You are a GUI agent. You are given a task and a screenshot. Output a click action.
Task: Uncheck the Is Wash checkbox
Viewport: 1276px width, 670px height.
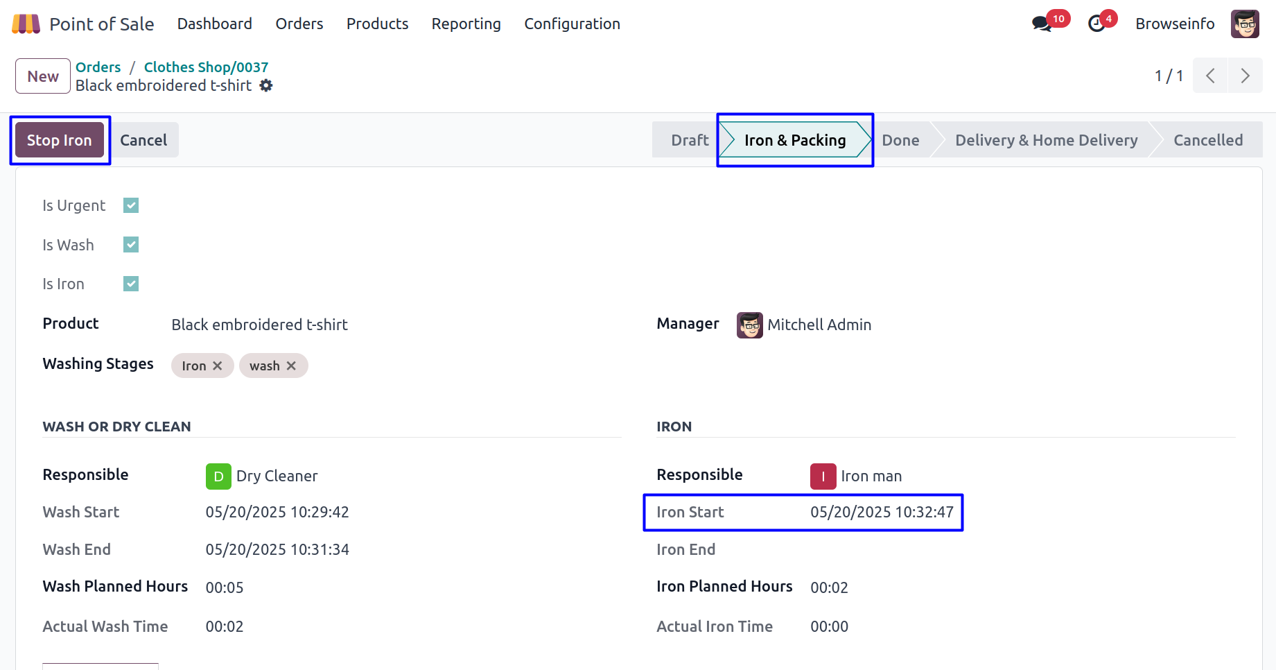click(131, 245)
